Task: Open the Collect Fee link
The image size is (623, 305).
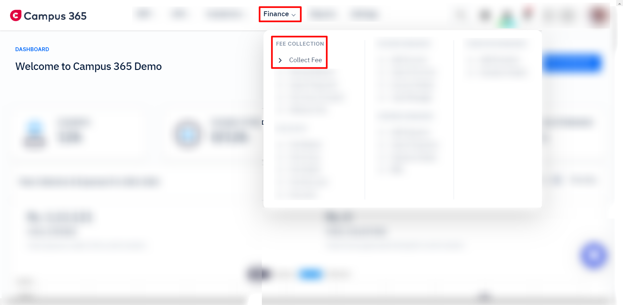Action: pyautogui.click(x=305, y=60)
